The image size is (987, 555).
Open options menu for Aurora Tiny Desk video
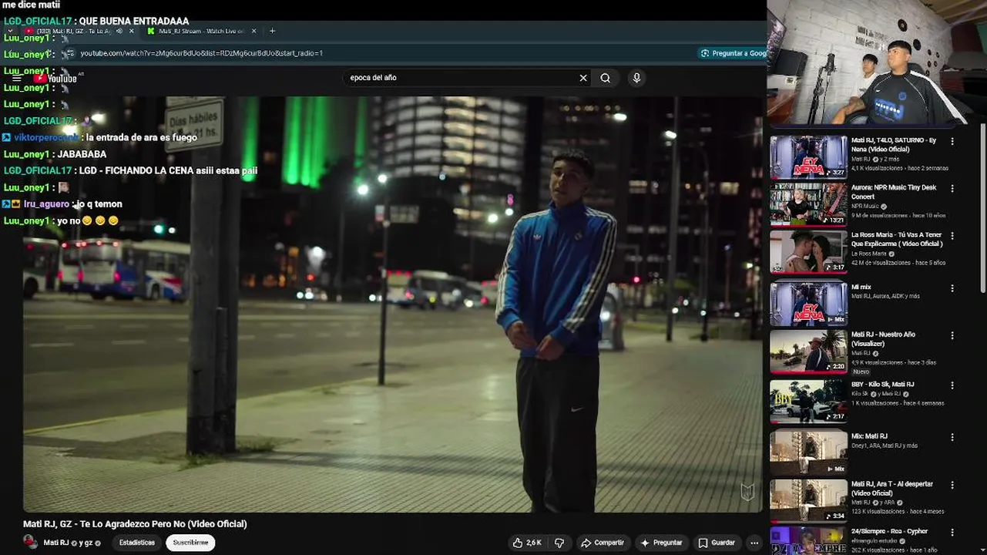pyautogui.click(x=952, y=188)
